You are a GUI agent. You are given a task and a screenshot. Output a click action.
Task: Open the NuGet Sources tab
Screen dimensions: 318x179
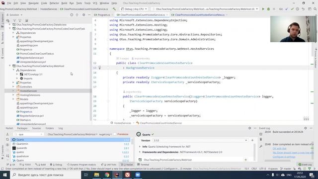(x=36, y=128)
